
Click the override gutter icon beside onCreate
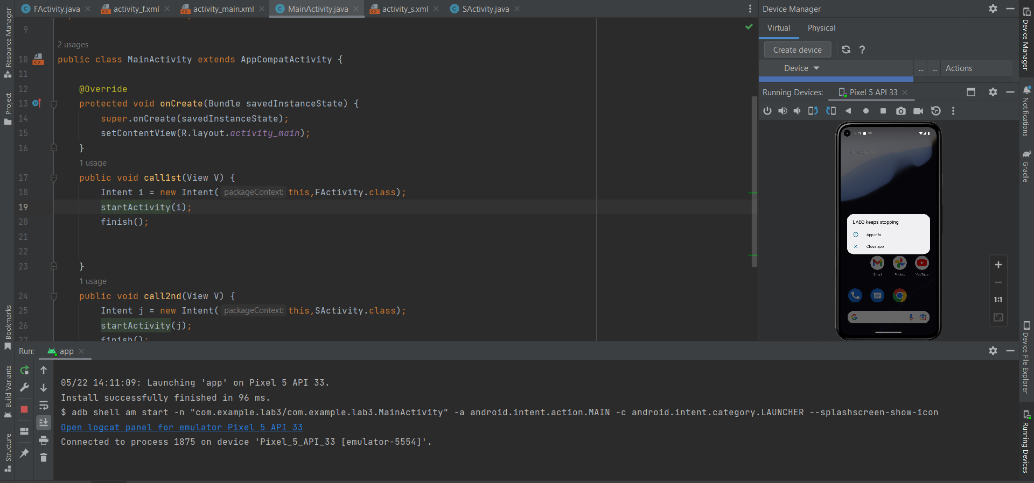(x=37, y=103)
